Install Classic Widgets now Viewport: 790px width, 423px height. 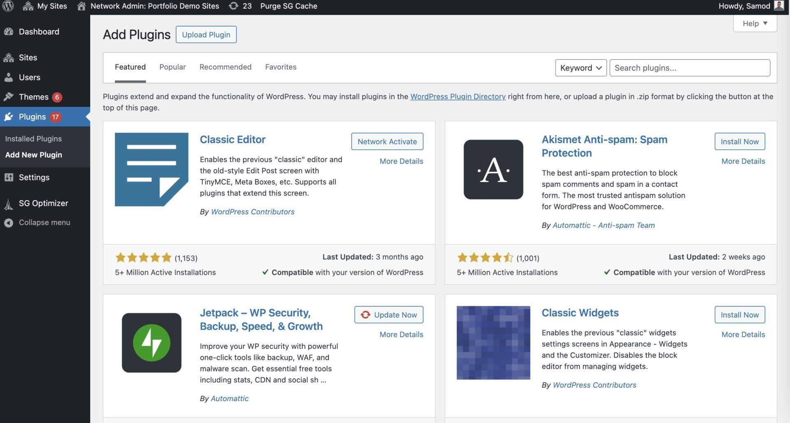740,315
